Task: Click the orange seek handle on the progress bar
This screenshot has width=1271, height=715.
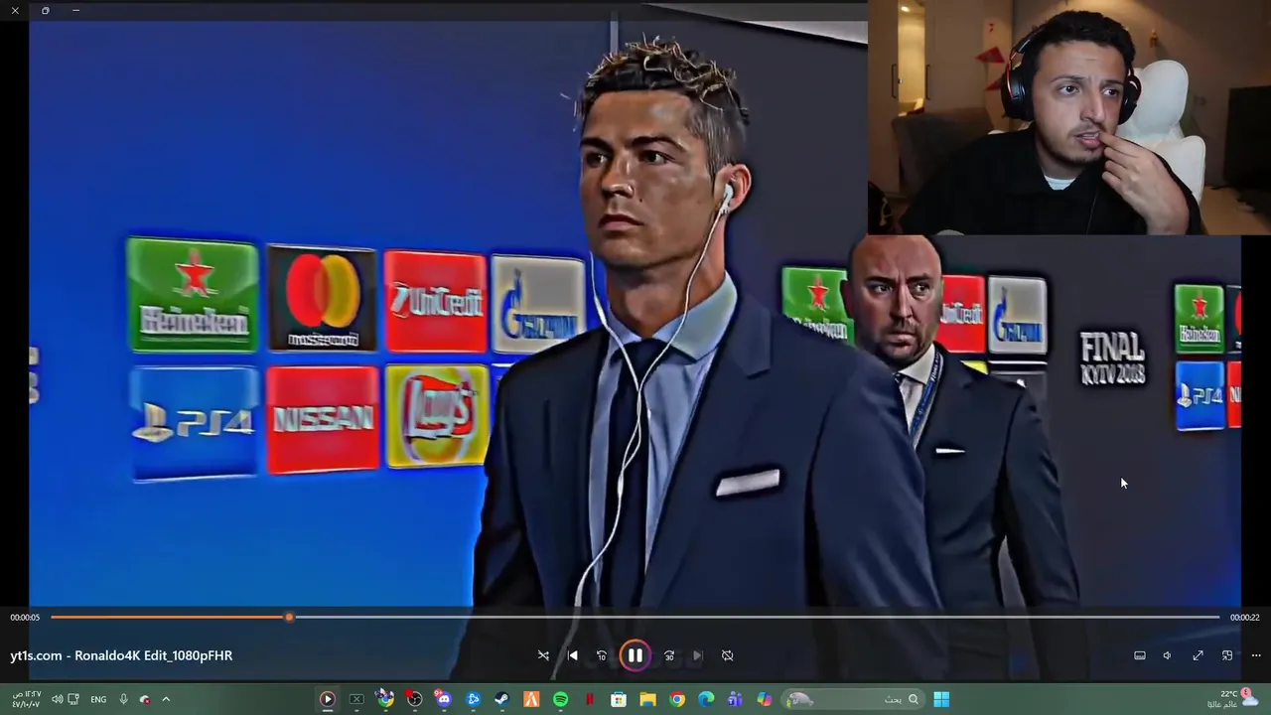Action: coord(289,618)
